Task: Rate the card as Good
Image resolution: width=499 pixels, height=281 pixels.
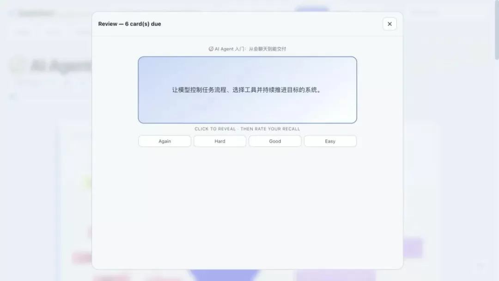Action: (x=275, y=141)
